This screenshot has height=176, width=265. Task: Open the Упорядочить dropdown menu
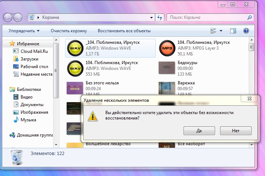pyautogui.click(x=24, y=31)
